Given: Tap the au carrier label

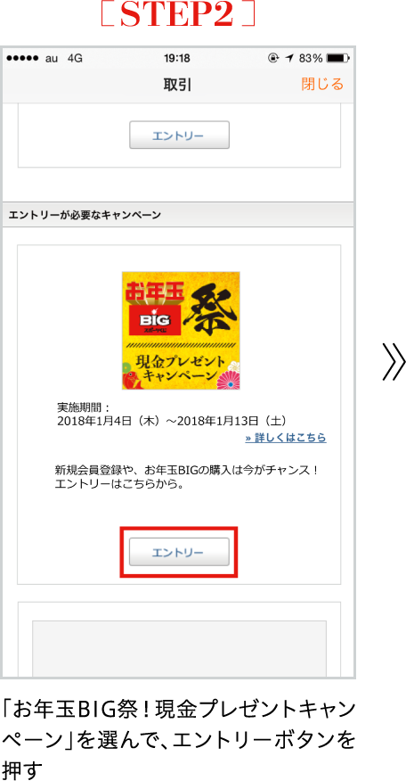Looking at the screenshot, I should click(x=52, y=59).
